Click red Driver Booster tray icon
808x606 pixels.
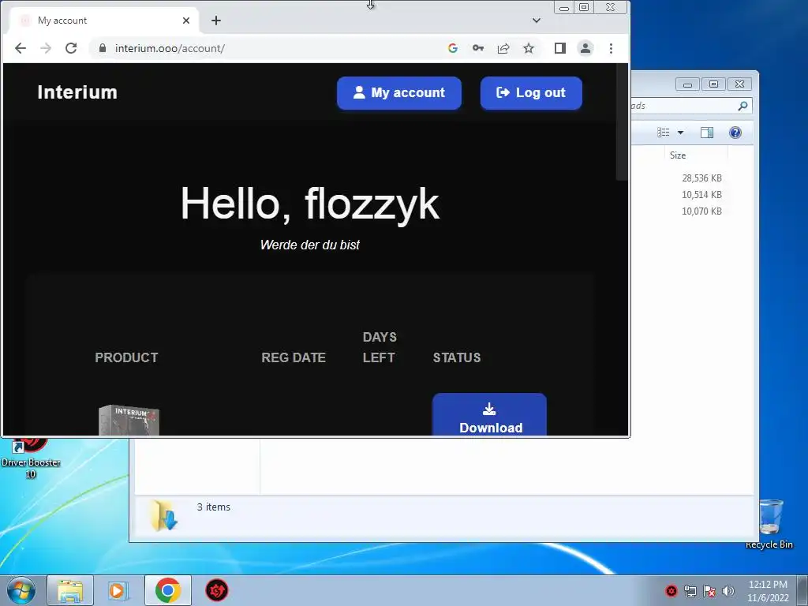pyautogui.click(x=671, y=591)
